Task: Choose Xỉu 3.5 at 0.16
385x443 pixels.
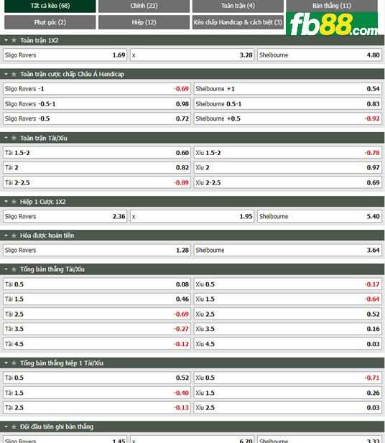Action: point(288,329)
